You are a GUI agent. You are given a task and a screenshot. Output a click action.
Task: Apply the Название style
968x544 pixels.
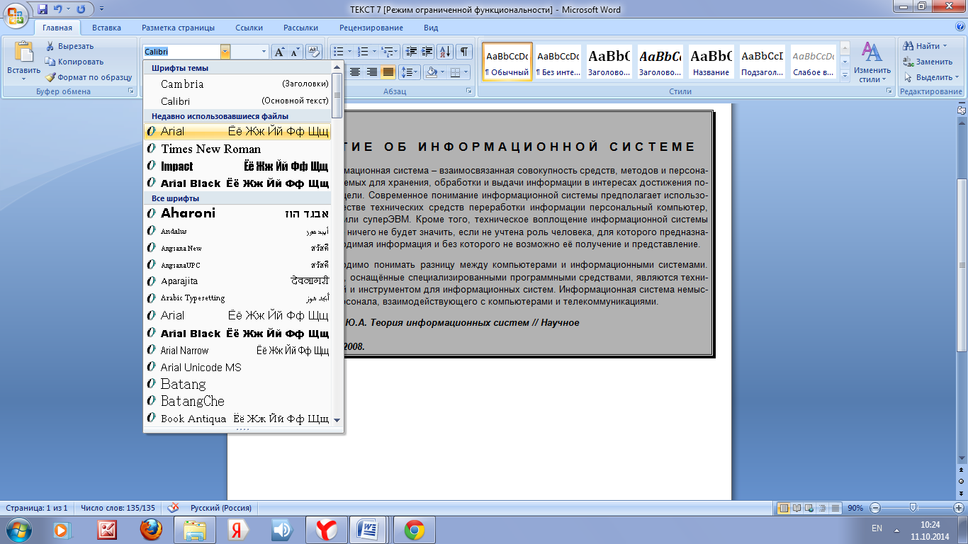pos(711,62)
